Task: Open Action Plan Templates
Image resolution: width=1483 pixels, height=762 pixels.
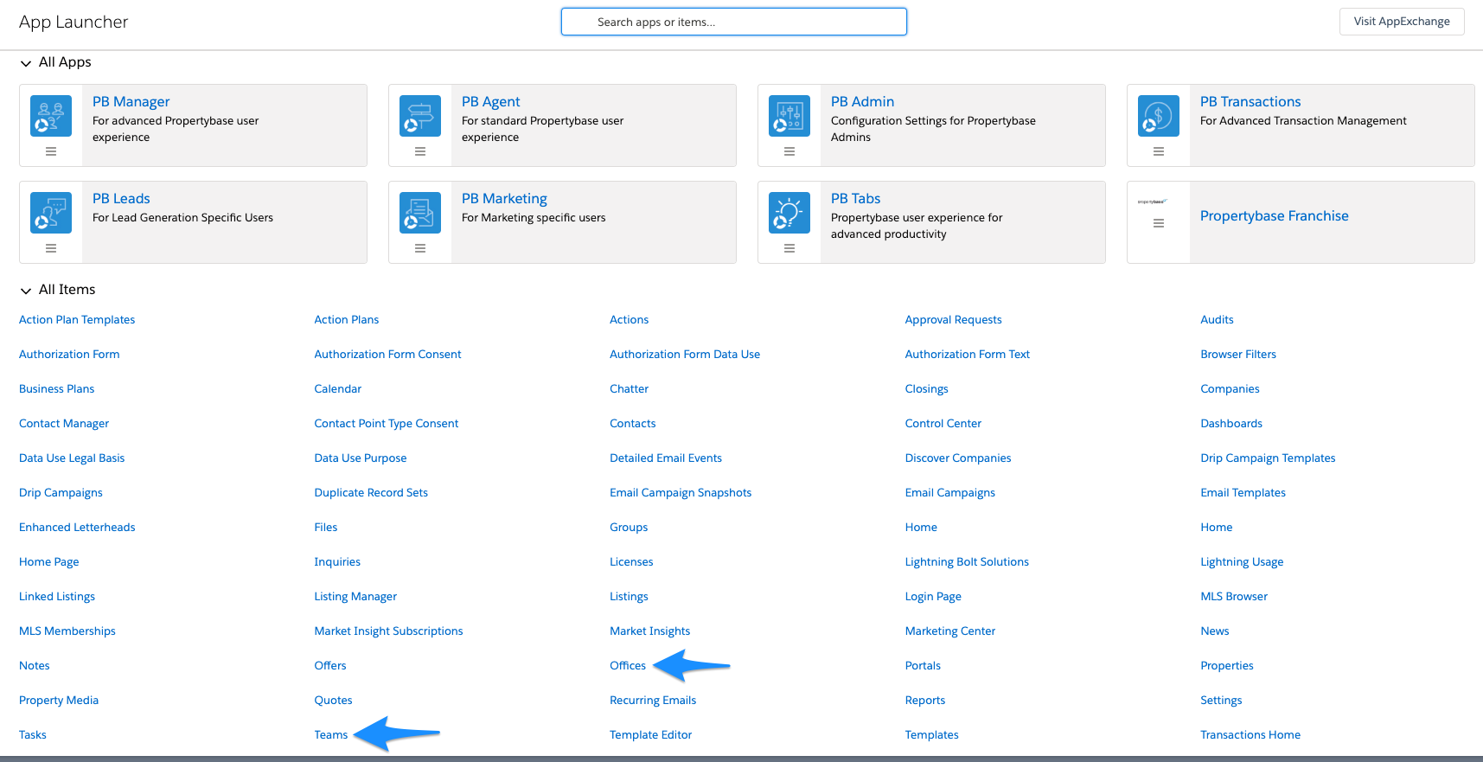Action: tap(77, 319)
